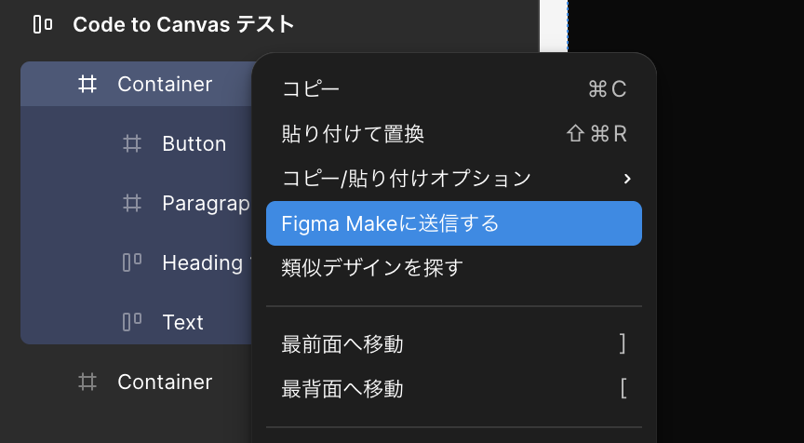
Task: Select 最背面へ移動 menu item
Action: [x=342, y=389]
